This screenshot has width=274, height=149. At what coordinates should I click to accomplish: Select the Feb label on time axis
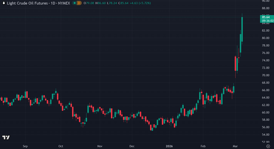coord(203,146)
